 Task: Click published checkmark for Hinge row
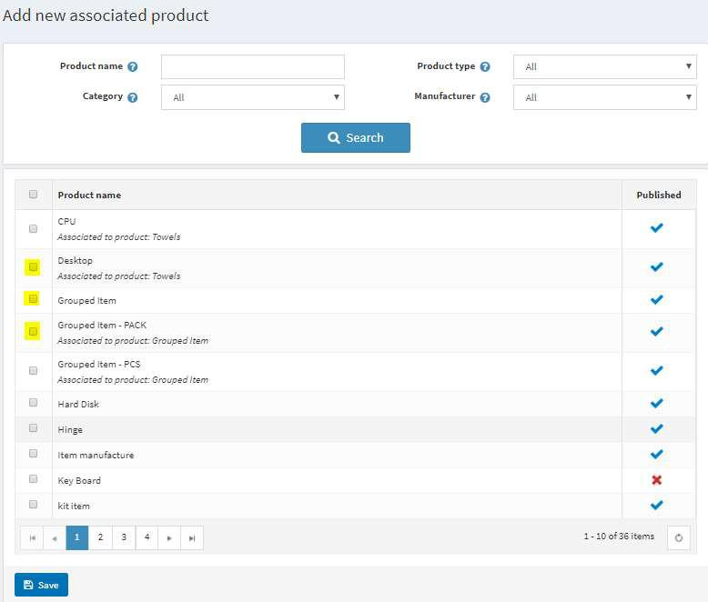656,428
